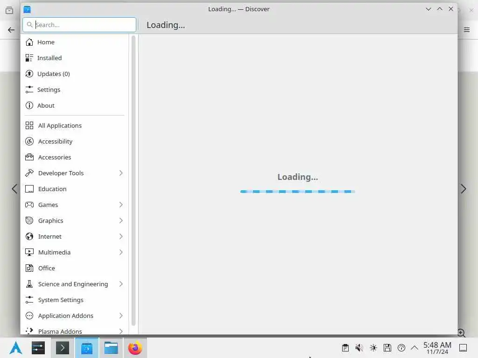The width and height of the screenshot is (478, 358).
Task: Click the Accessibility category icon
Action: (x=29, y=141)
